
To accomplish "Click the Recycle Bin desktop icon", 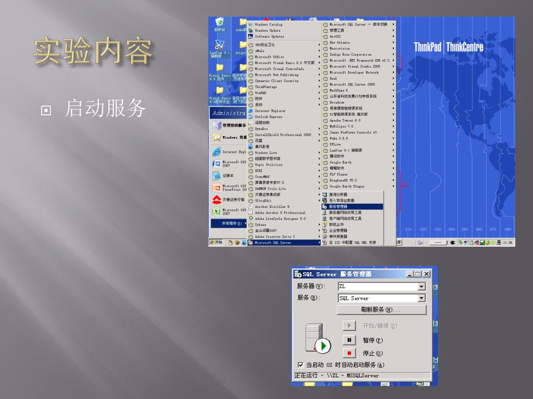I will (220, 24).
